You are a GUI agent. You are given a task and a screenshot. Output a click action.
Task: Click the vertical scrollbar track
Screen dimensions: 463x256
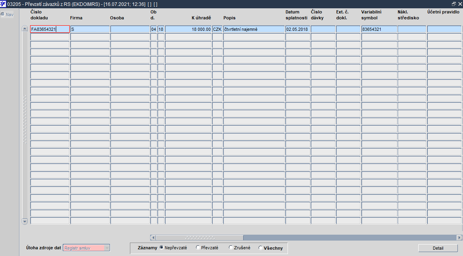tap(25, 125)
